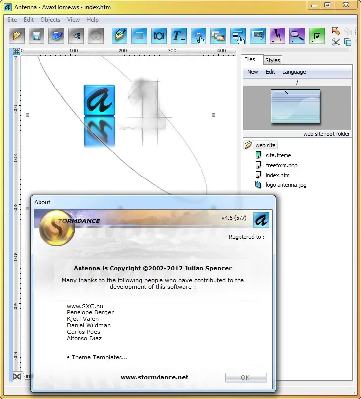Viewport: 361px width, 399px height.
Task: Click Kjetil Valen in the contributors list
Action: click(x=82, y=319)
